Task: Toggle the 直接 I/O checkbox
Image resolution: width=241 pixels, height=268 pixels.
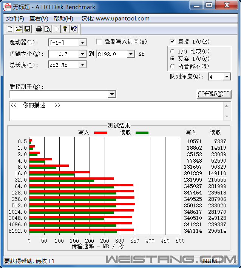Action: pyautogui.click(x=172, y=42)
